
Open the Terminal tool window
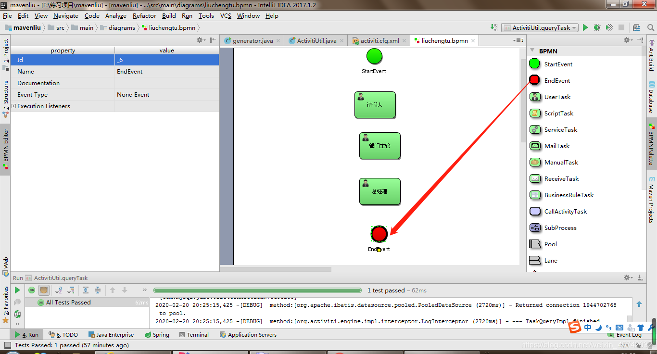coord(194,335)
